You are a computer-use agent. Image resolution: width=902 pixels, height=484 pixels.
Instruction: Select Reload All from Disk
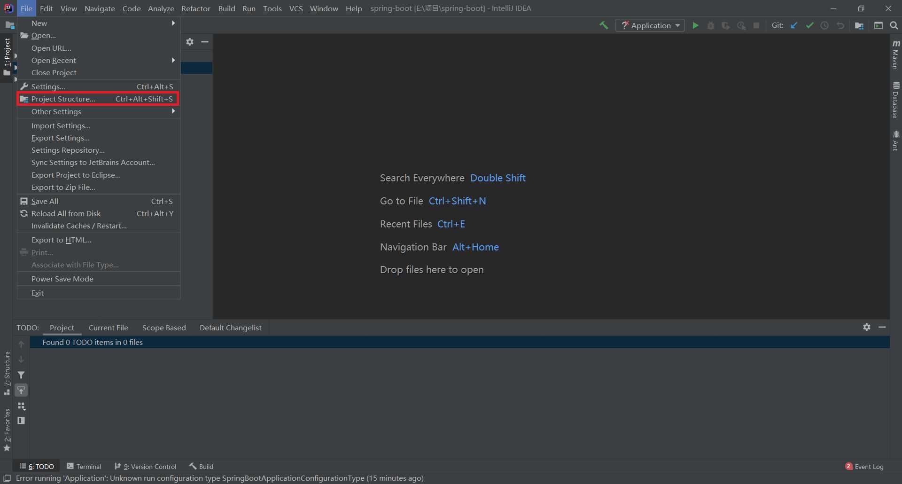click(99, 213)
